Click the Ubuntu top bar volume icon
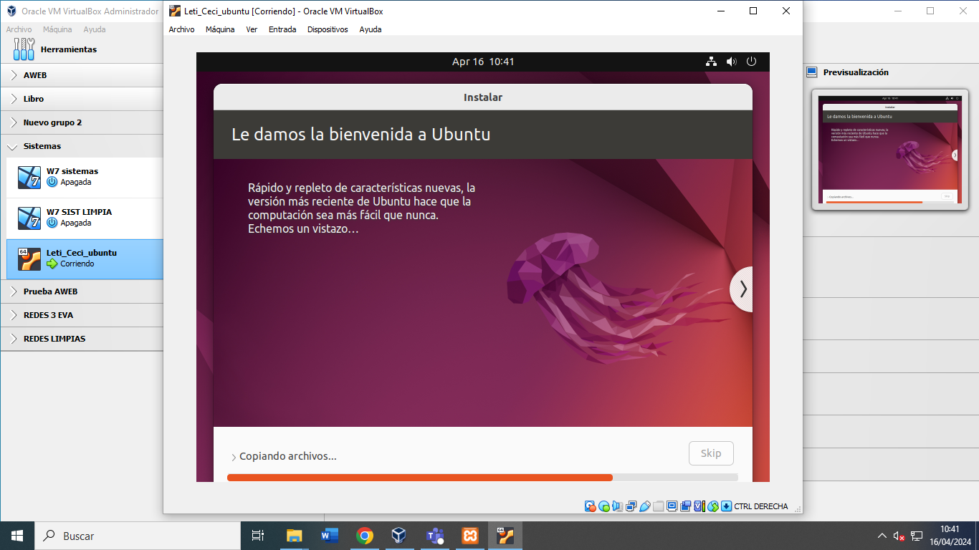Viewport: 979px width, 550px height. [731, 62]
